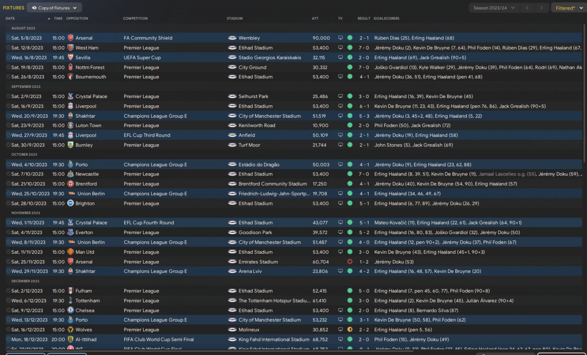Expand the Season 2023/24 selector
Screen dimensions: 587x355
[x=494, y=8]
